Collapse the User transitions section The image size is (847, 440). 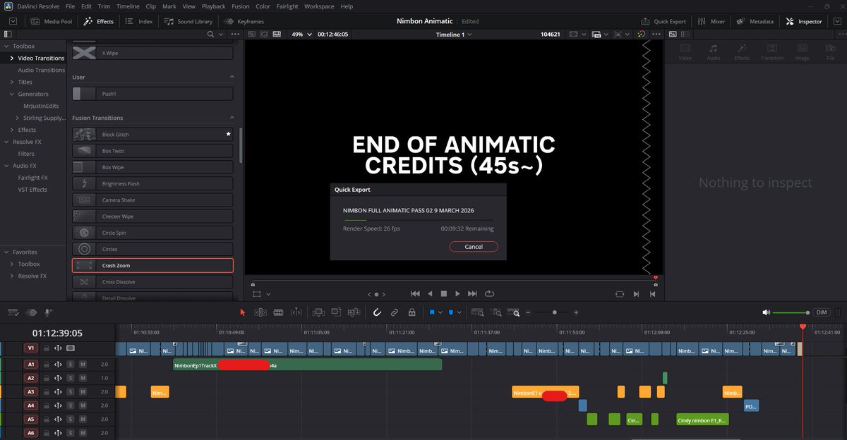(232, 77)
